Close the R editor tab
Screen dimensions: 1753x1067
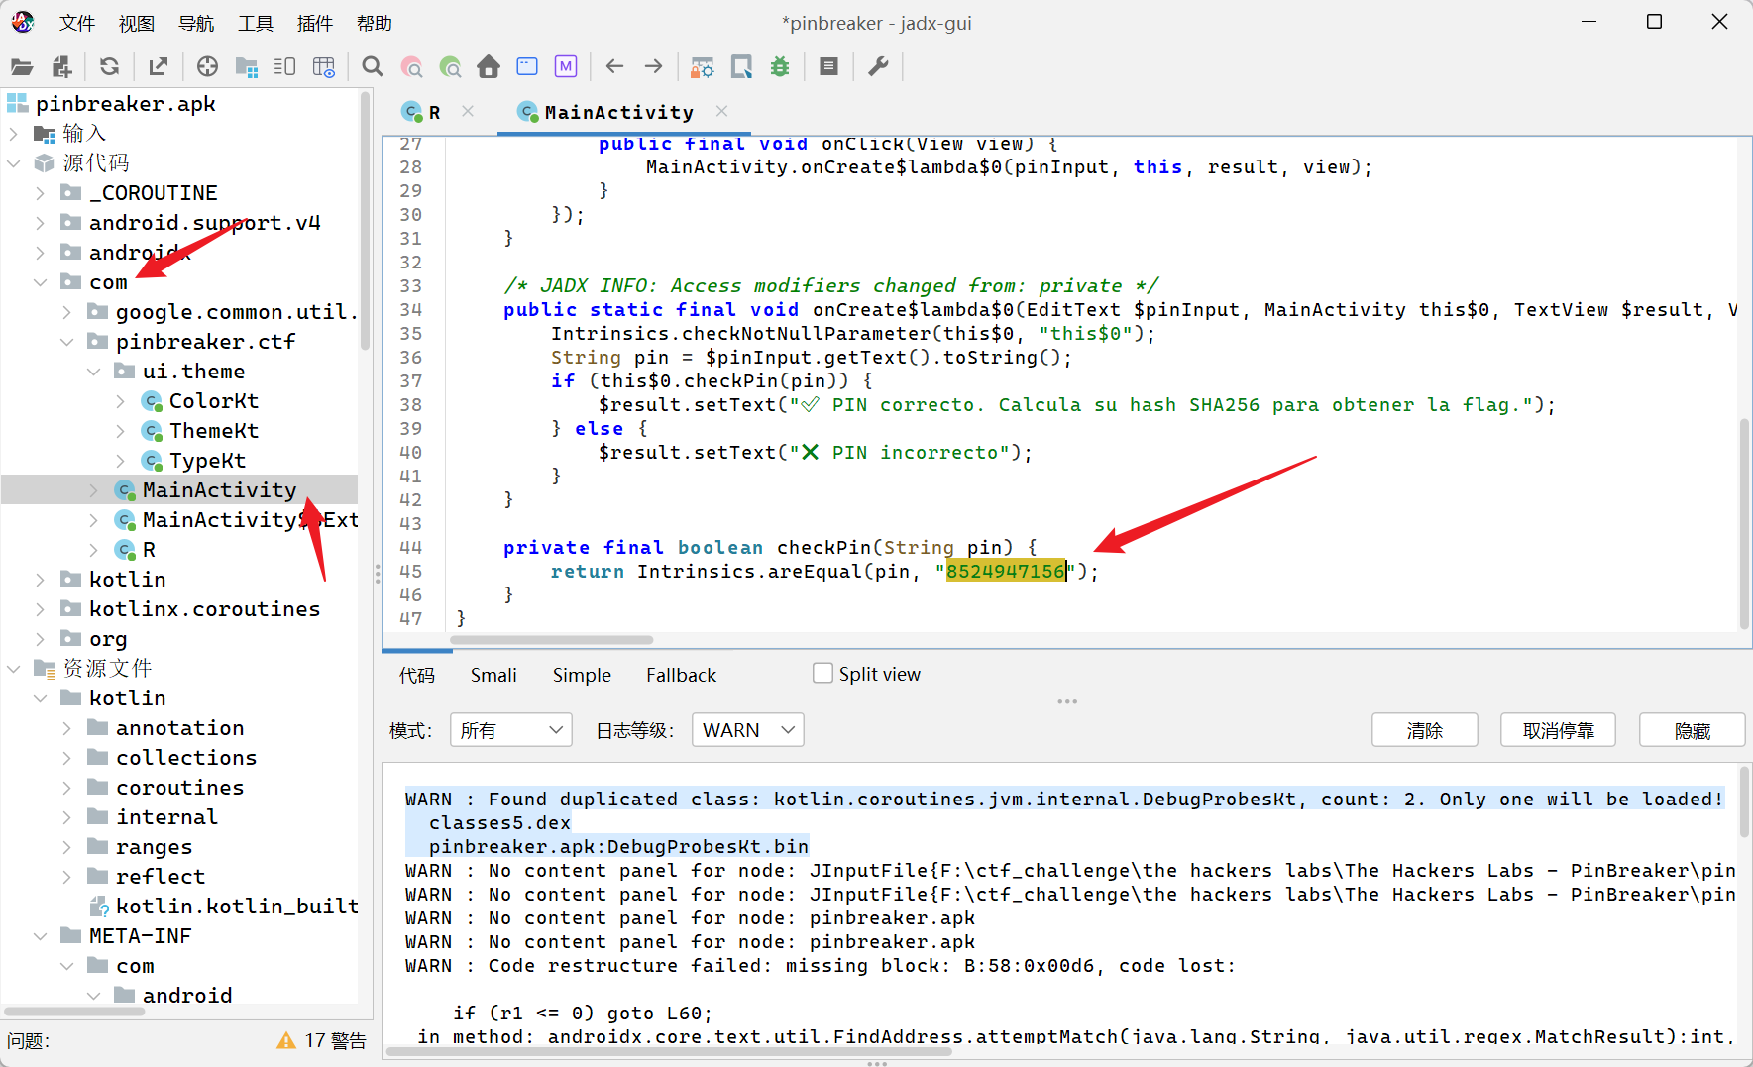coord(468,112)
